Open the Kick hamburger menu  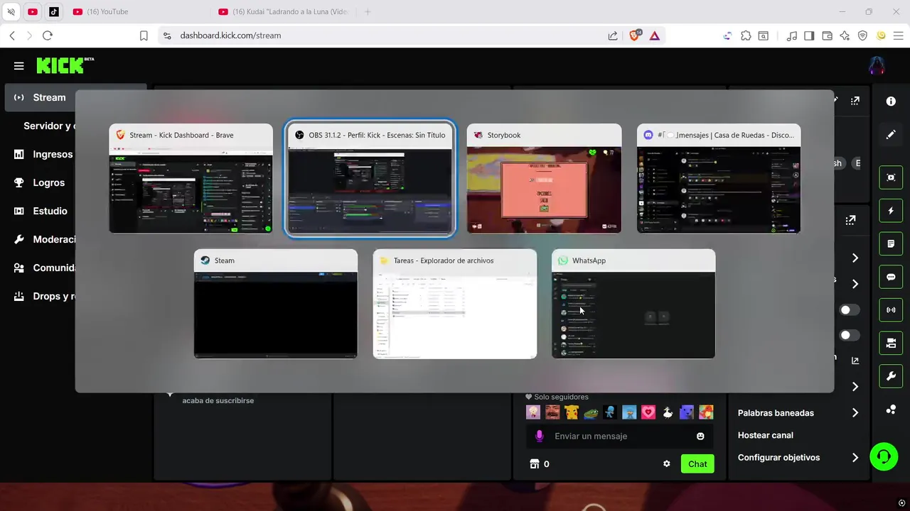(x=19, y=66)
